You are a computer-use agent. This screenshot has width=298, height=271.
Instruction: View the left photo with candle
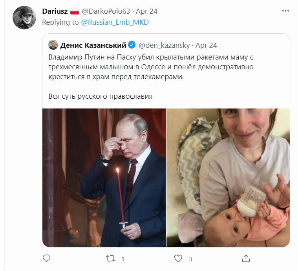coord(104,177)
